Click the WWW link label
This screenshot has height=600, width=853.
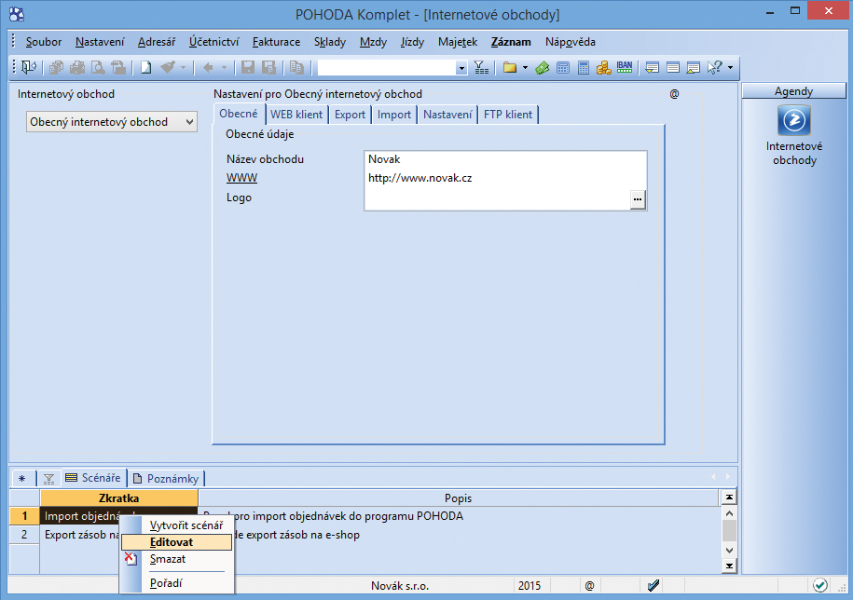[242, 178]
